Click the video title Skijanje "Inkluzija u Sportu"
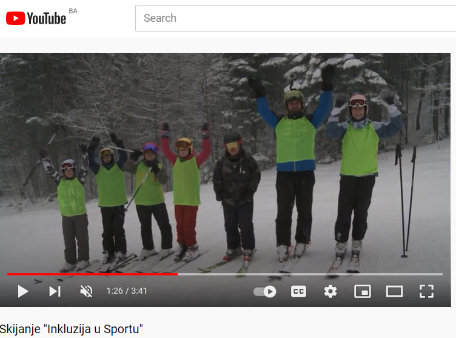 tap(72, 329)
